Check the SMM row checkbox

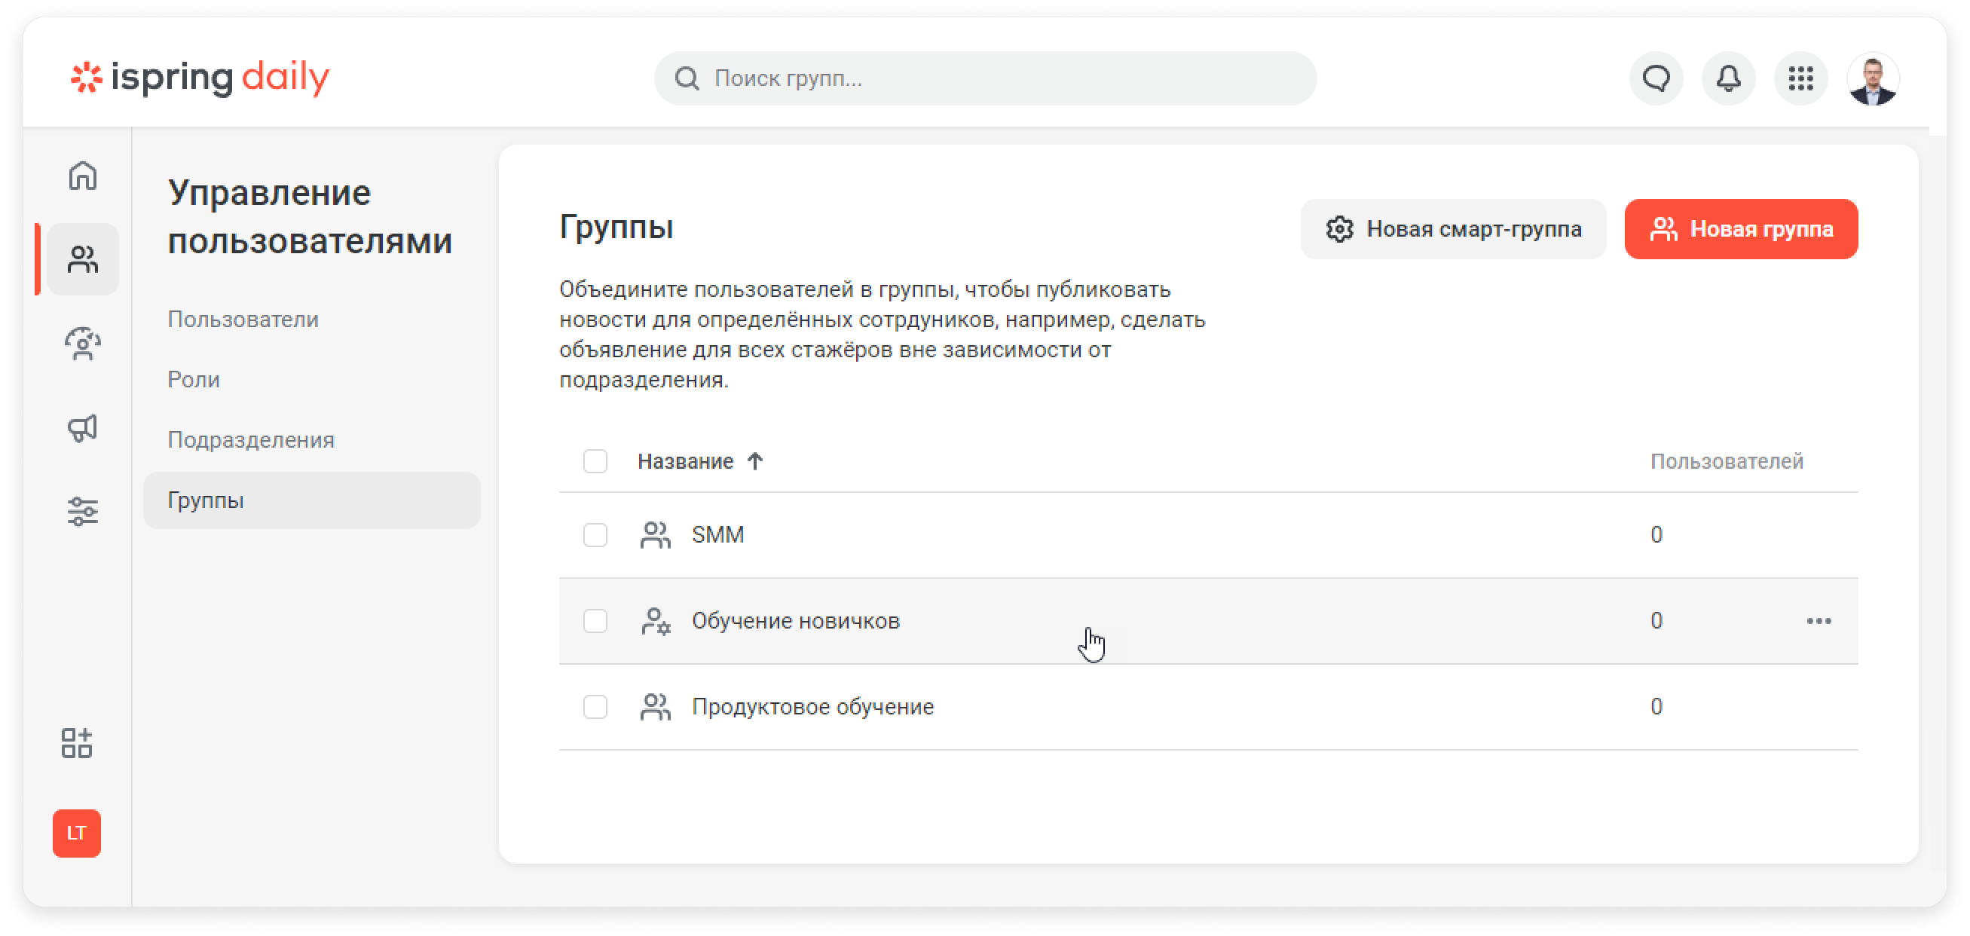point(595,534)
